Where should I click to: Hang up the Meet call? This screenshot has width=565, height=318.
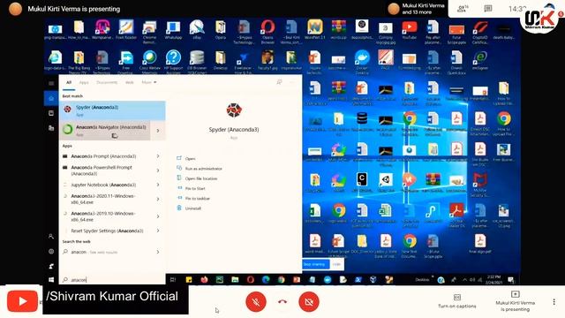(x=282, y=301)
